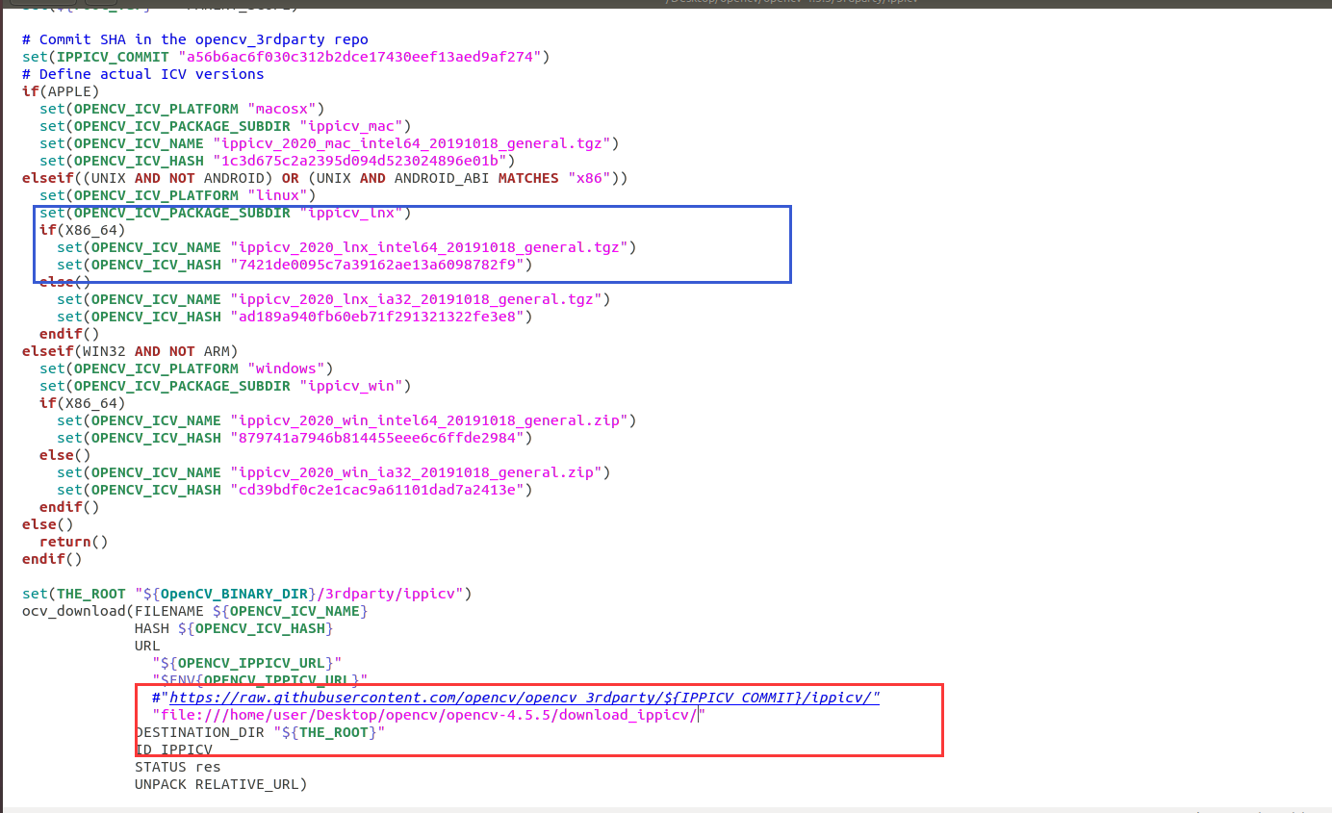Click the ippicv_2020_win_intel64_20191018_general.zip file name
This screenshot has width=1332, height=813.
[429, 420]
